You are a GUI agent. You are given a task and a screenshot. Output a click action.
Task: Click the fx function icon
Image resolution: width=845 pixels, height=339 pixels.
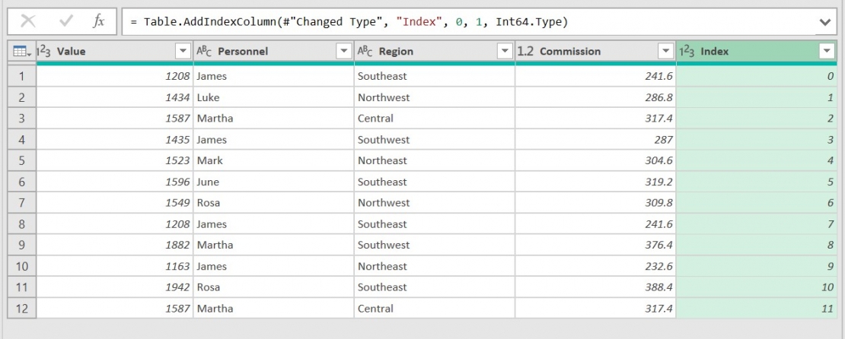pyautogui.click(x=99, y=21)
